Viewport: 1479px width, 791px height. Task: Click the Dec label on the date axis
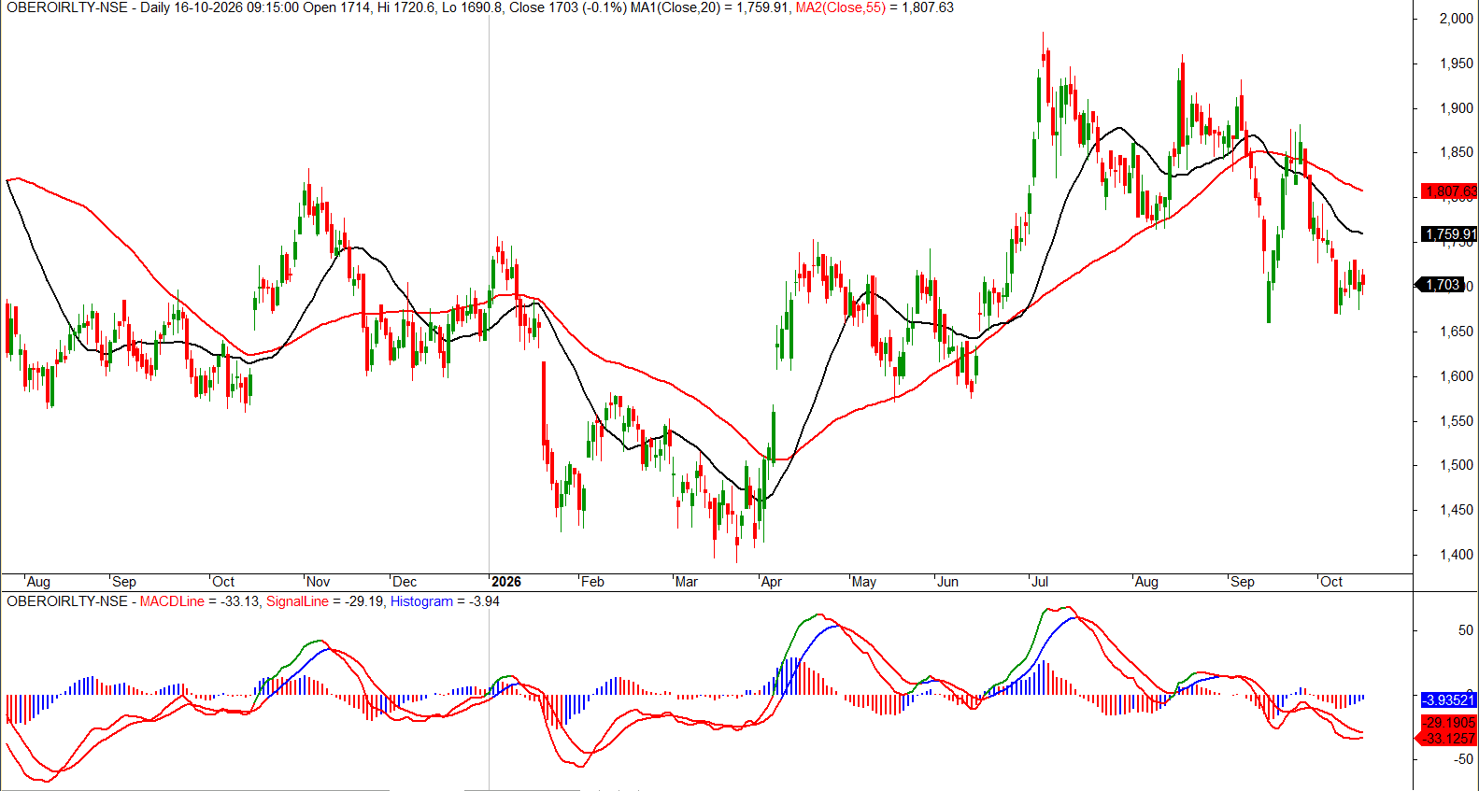pos(405,582)
